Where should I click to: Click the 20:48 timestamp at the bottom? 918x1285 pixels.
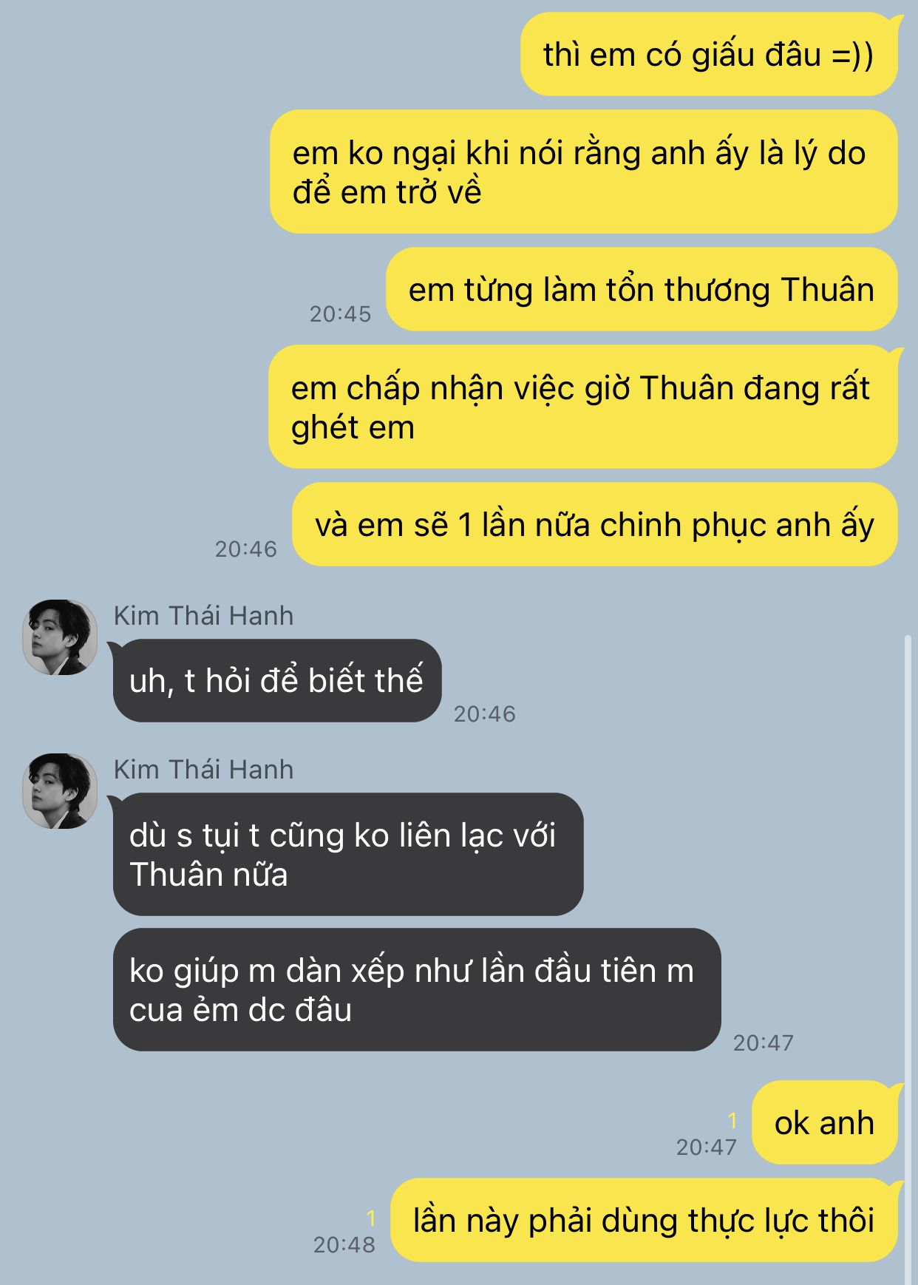(344, 1244)
